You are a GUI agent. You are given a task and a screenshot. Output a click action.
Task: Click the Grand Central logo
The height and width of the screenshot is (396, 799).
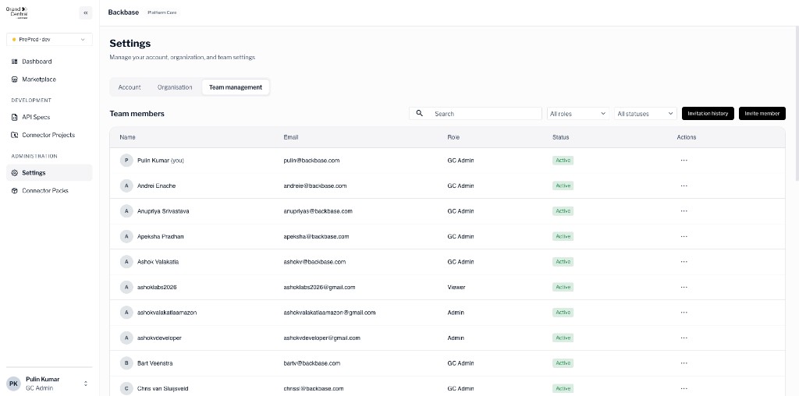(17, 12)
